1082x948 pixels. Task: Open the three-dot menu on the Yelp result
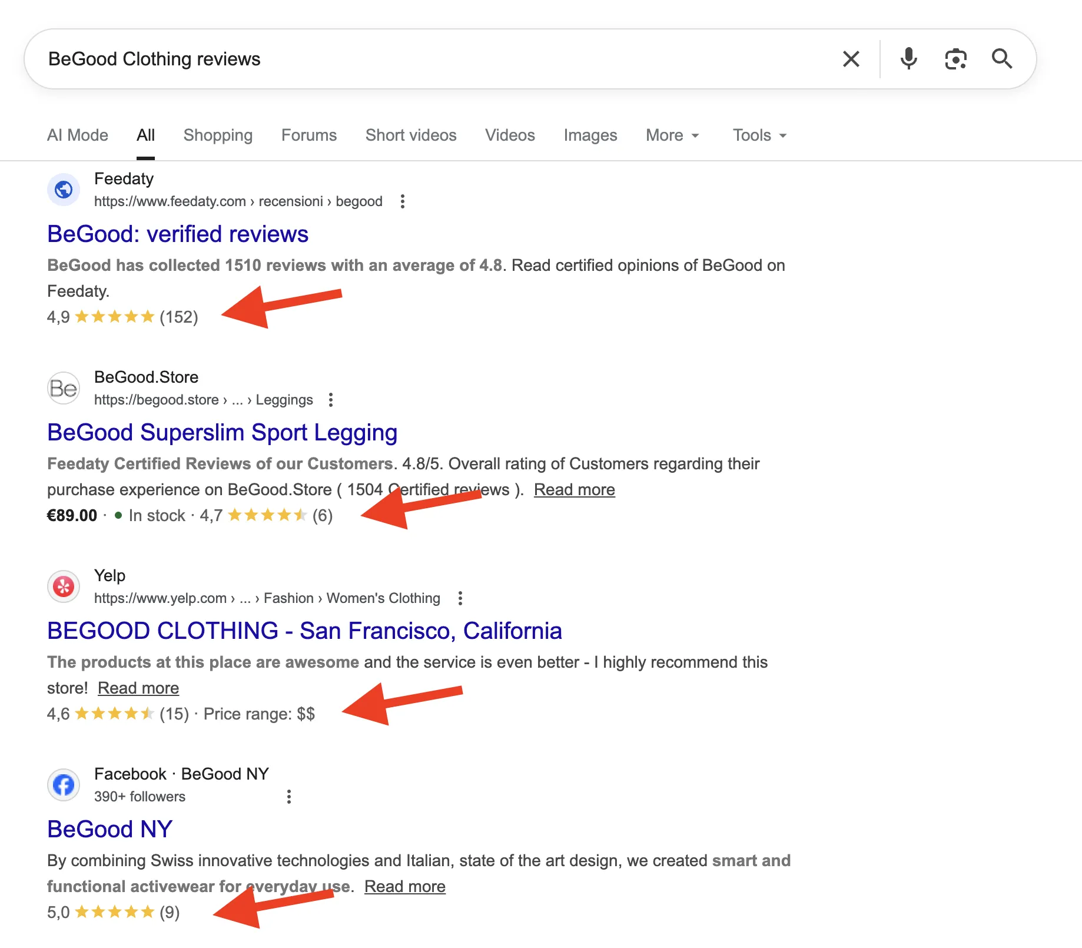tap(460, 598)
